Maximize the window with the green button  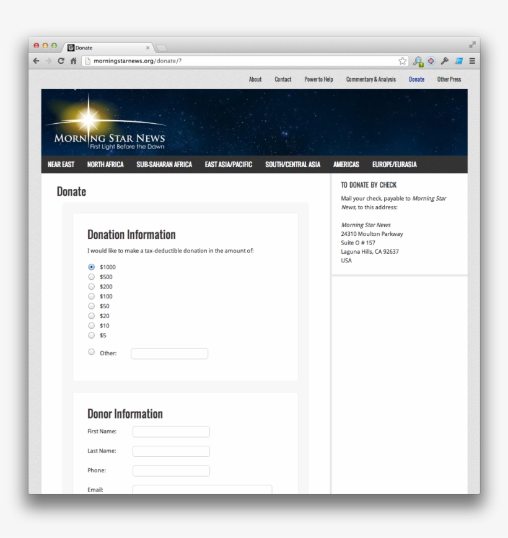point(54,46)
